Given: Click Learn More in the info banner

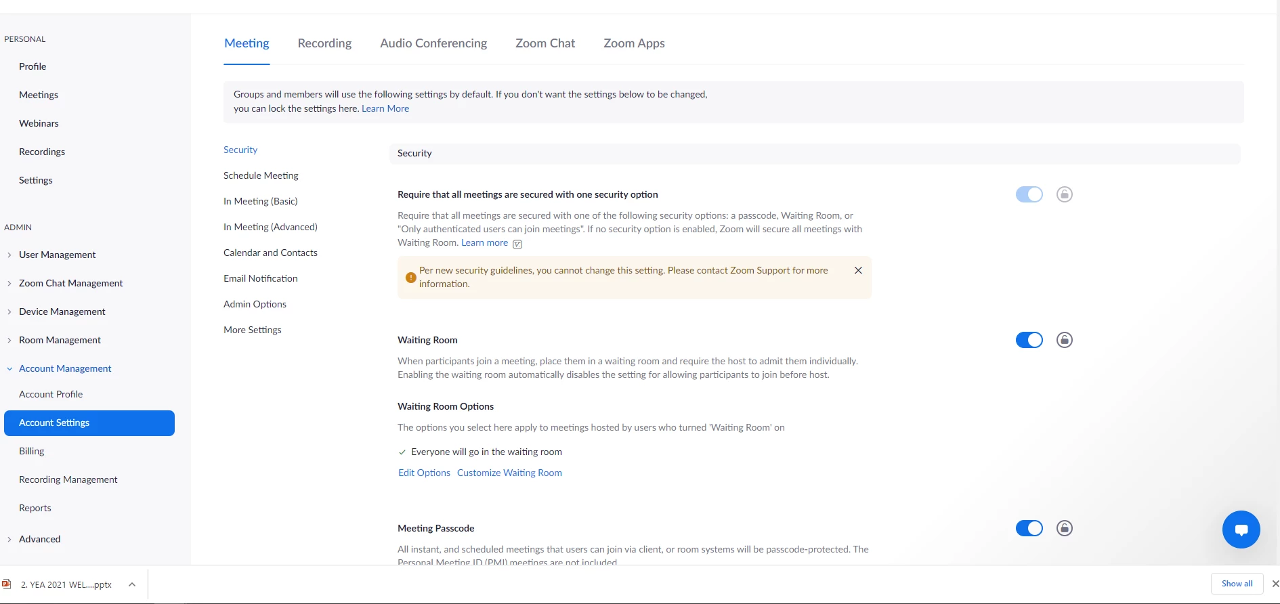Looking at the screenshot, I should tap(385, 108).
